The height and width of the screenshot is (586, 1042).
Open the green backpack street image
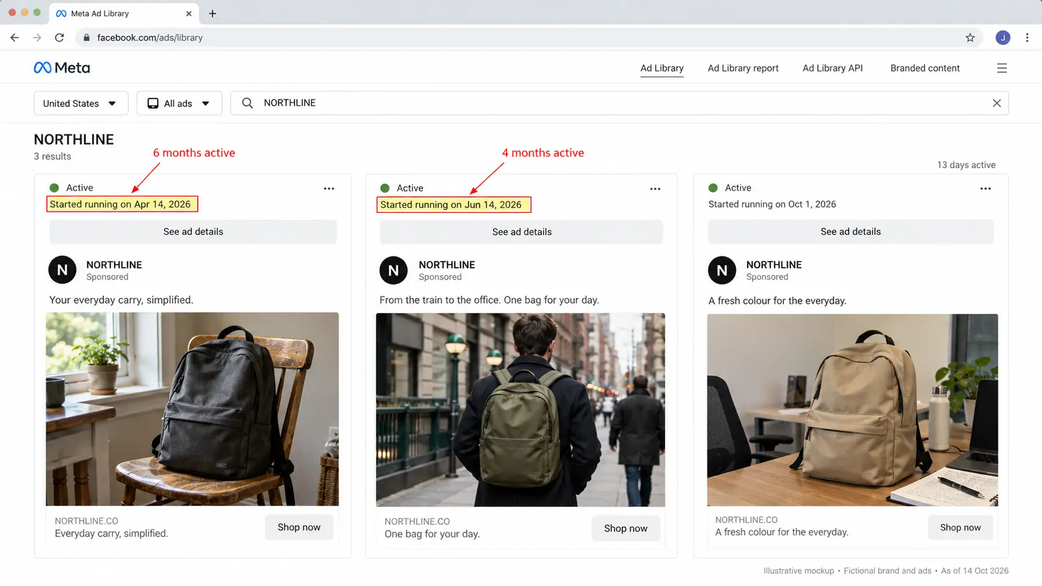(x=520, y=410)
